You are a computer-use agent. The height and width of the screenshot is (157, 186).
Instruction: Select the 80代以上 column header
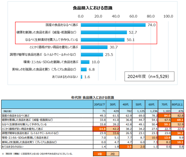coord(177,104)
